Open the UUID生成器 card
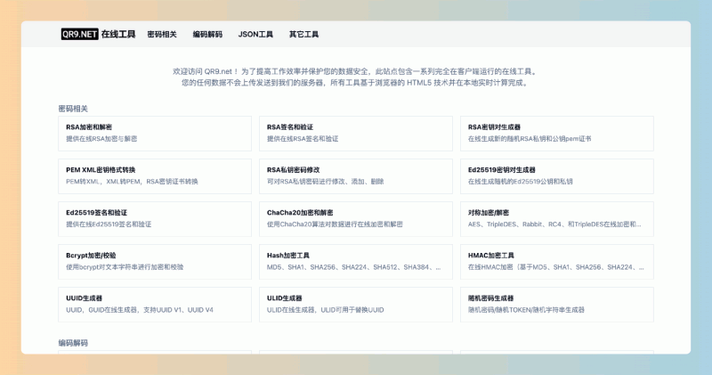Viewport: 712px width, 375px height. coord(155,305)
